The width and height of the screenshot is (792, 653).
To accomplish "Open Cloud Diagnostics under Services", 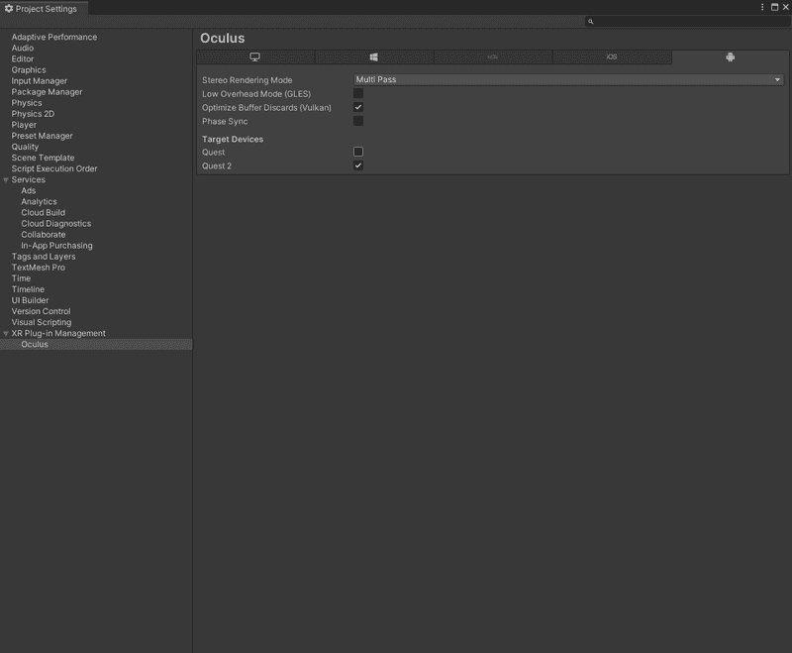I will point(56,224).
